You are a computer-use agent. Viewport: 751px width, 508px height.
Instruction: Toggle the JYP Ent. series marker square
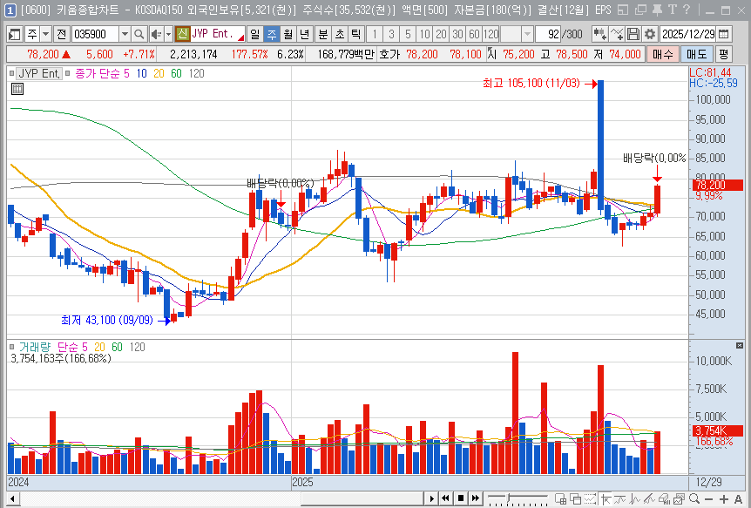[x=12, y=73]
